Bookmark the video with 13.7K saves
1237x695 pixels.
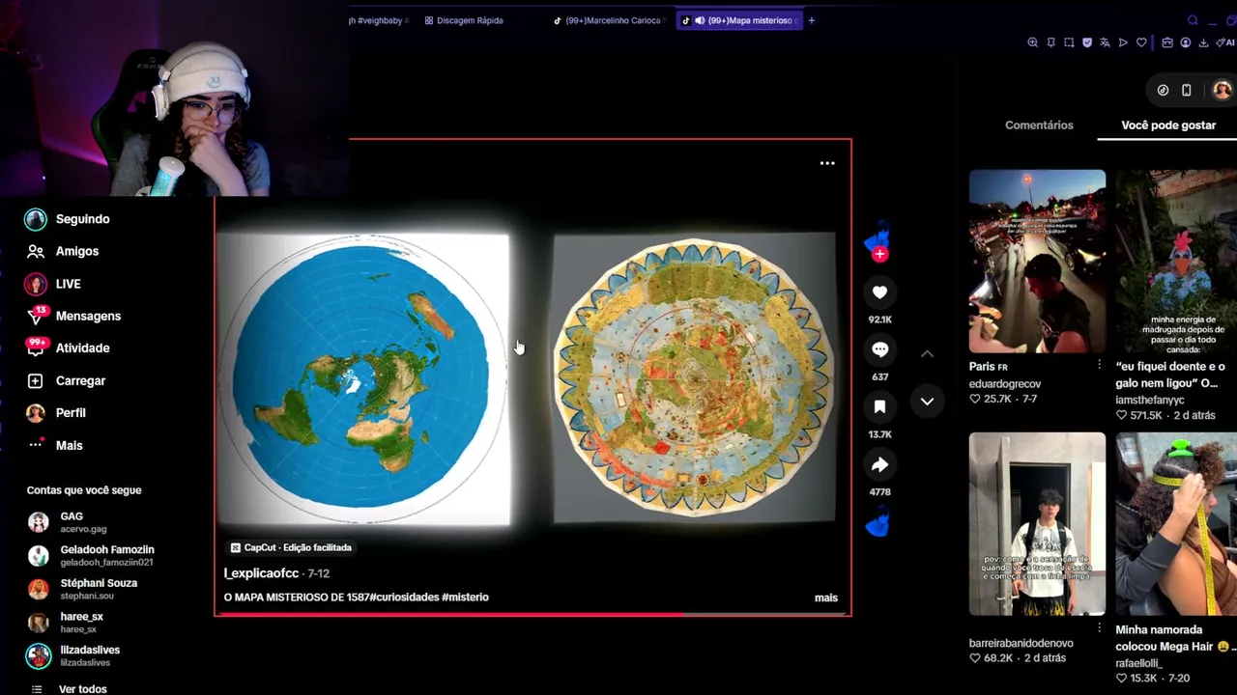pyautogui.click(x=879, y=407)
